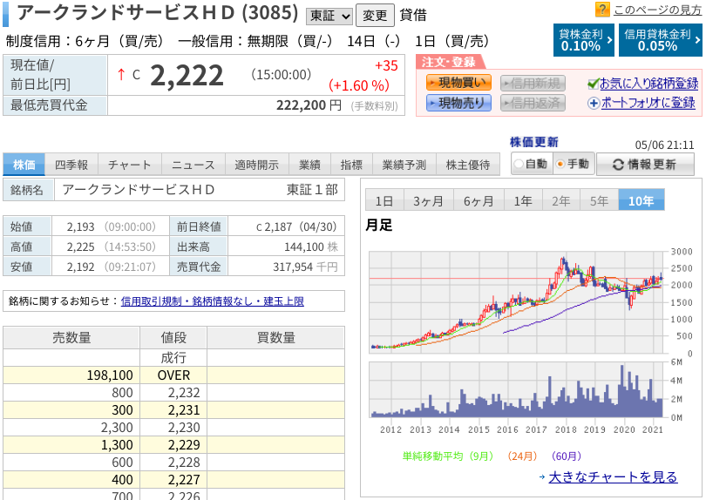Open the 東証 market dropdown
The image size is (706, 500).
[x=329, y=17]
